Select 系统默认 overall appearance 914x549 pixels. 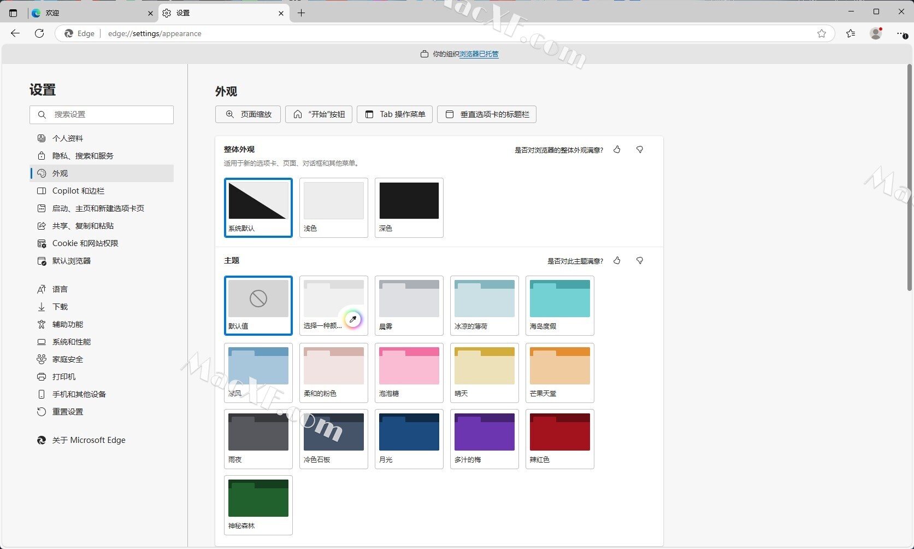(258, 208)
